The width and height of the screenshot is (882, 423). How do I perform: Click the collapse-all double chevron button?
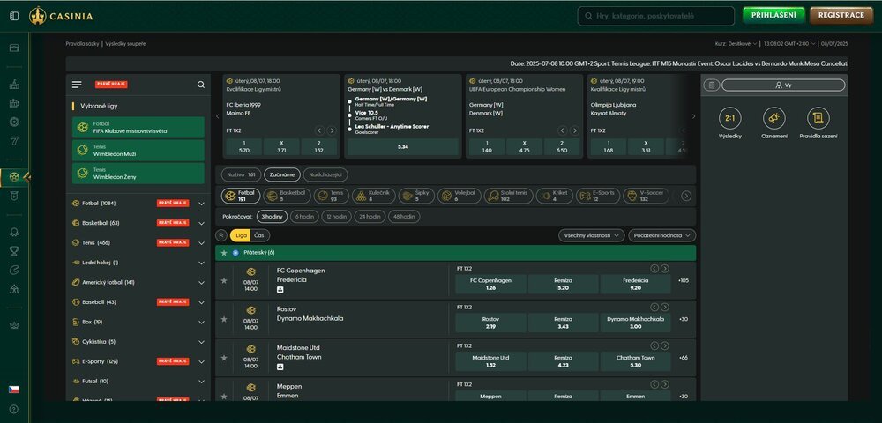coord(221,235)
